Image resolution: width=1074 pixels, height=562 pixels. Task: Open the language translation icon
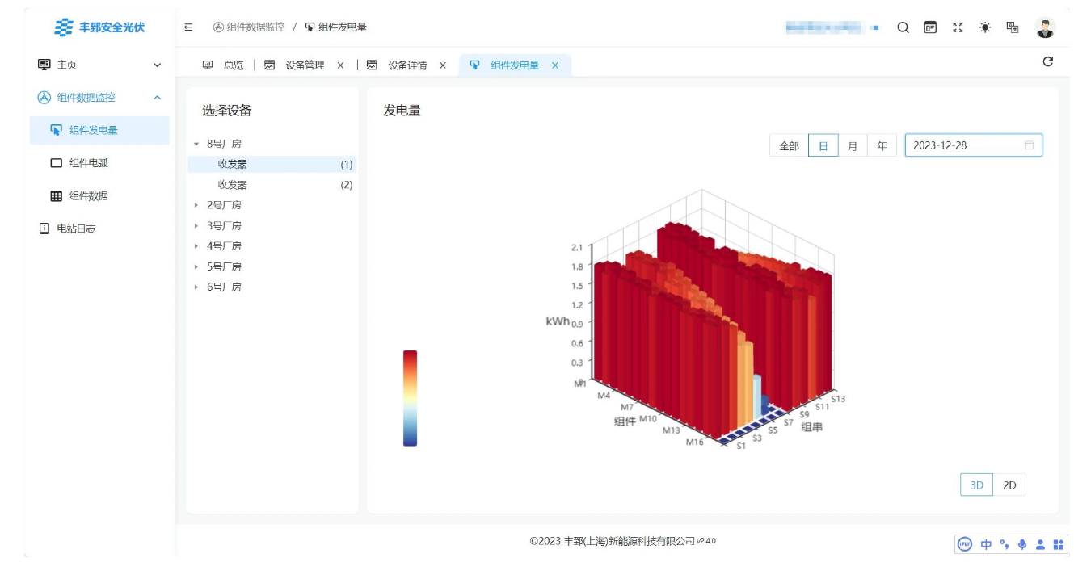tap(1013, 27)
